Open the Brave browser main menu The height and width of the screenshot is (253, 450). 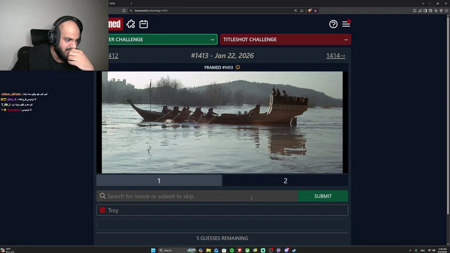tap(446, 11)
